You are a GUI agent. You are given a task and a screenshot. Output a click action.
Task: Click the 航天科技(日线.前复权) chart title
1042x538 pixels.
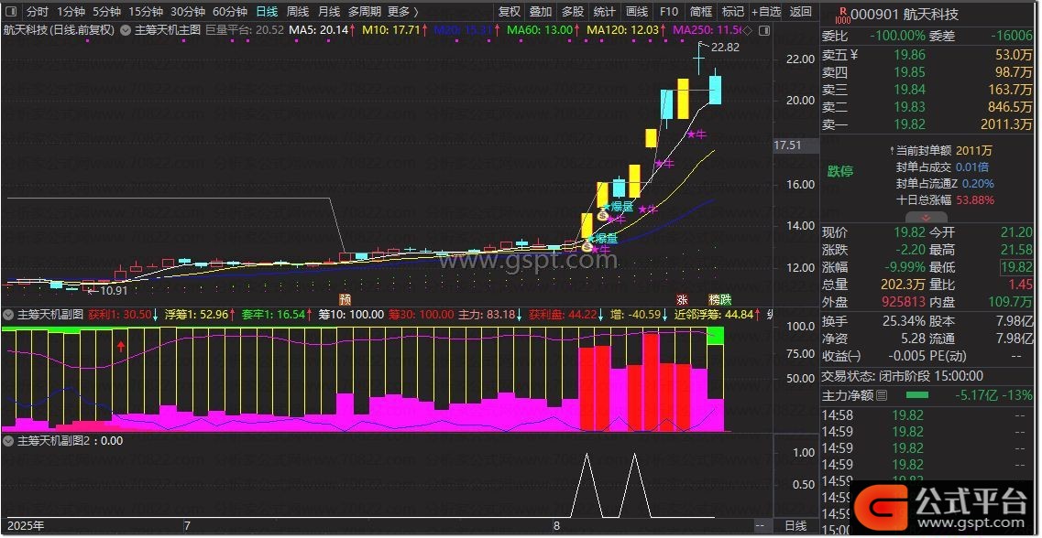tap(60, 30)
